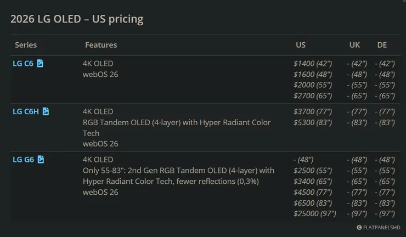This screenshot has width=406, height=237.
Task: Select the $25000 (97") price entry
Action: click(315, 214)
